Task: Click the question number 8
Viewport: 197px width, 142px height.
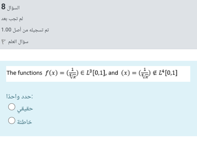Action: tap(4, 7)
